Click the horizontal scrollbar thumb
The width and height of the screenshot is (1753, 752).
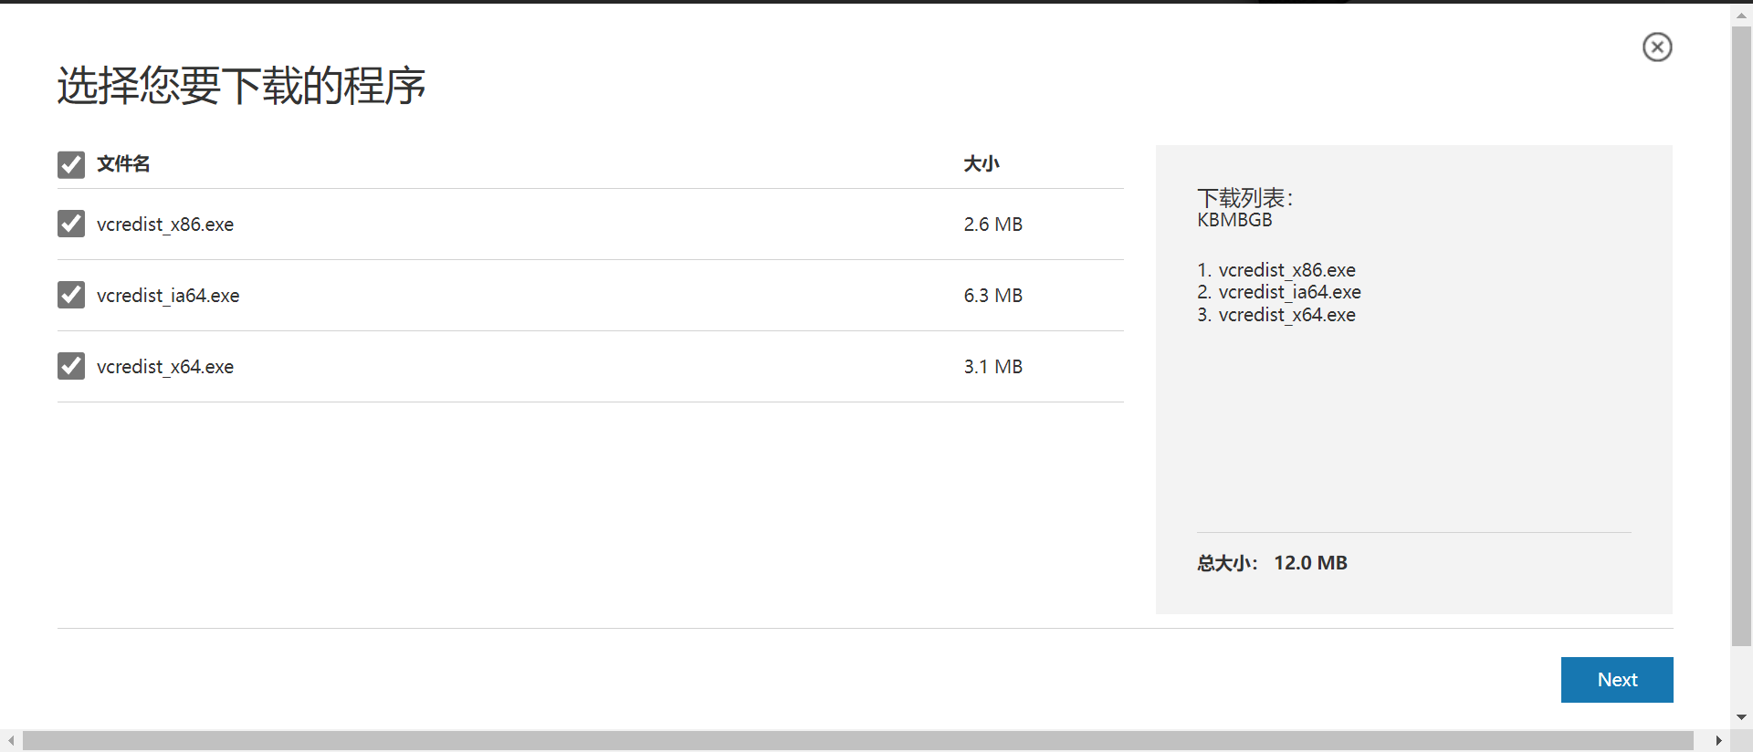(x=858, y=740)
